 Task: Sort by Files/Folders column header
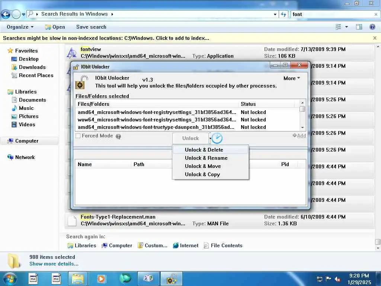157,104
